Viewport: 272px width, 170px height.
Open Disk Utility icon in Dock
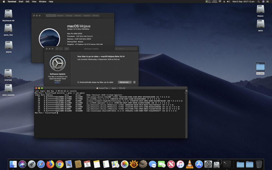(218, 164)
